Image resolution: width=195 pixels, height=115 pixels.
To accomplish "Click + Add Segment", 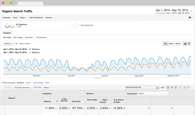I will coord(86,25).
